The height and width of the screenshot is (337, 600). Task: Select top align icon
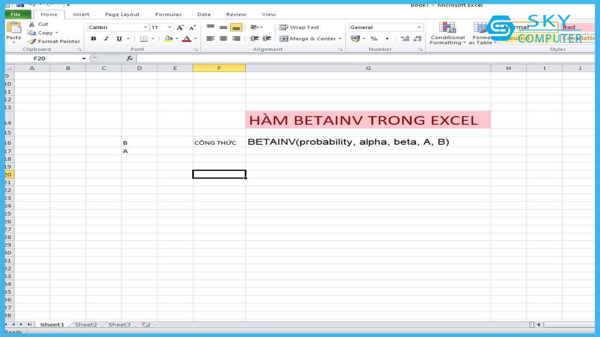(x=211, y=27)
